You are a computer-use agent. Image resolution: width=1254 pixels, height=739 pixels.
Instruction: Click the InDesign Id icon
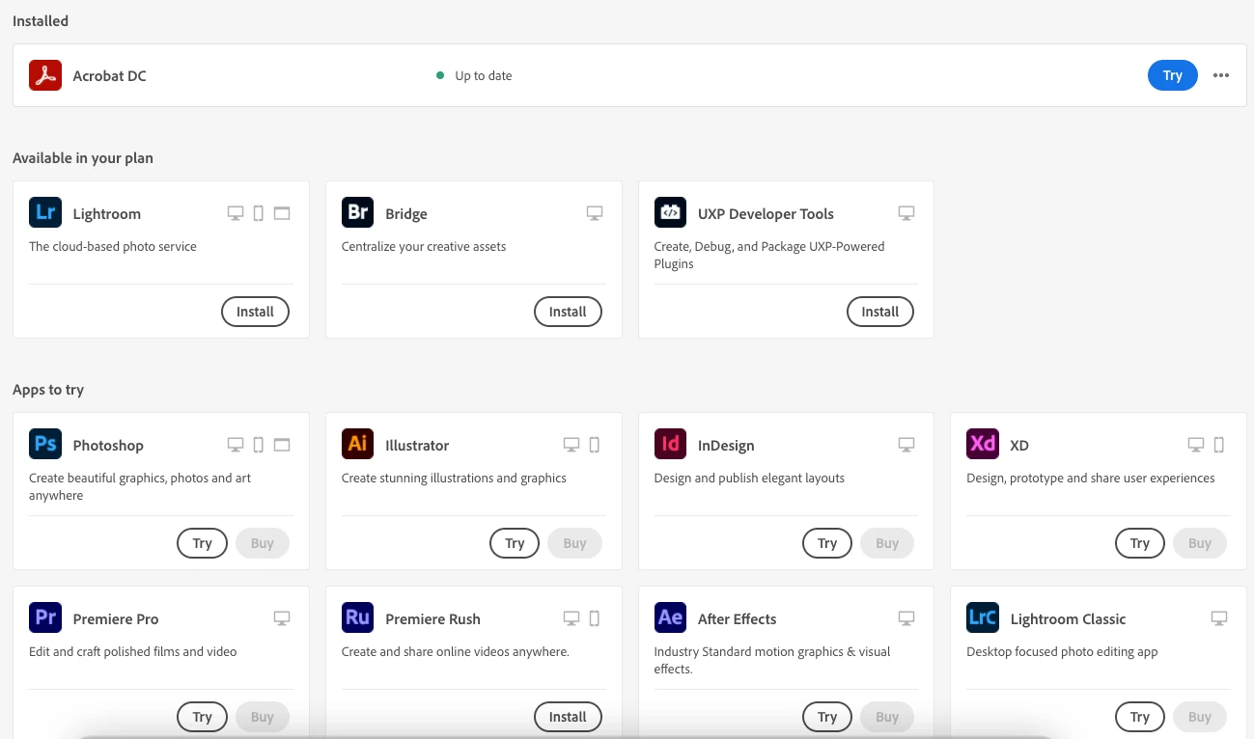(x=670, y=444)
